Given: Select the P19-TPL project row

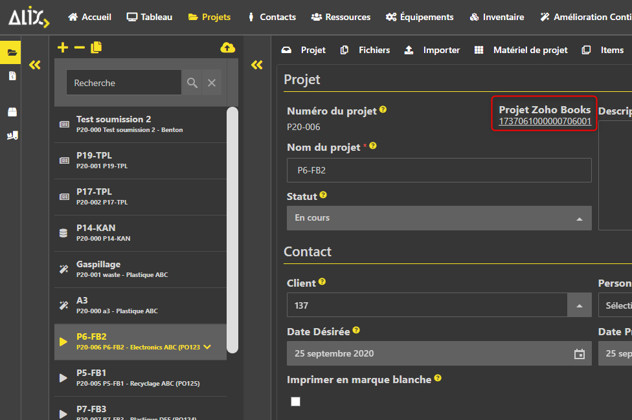Looking at the screenshot, I should click(x=141, y=160).
